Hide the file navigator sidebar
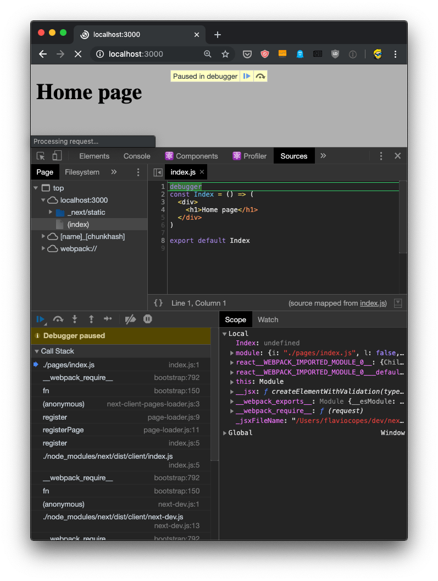Image resolution: width=438 pixels, height=581 pixels. [158, 172]
